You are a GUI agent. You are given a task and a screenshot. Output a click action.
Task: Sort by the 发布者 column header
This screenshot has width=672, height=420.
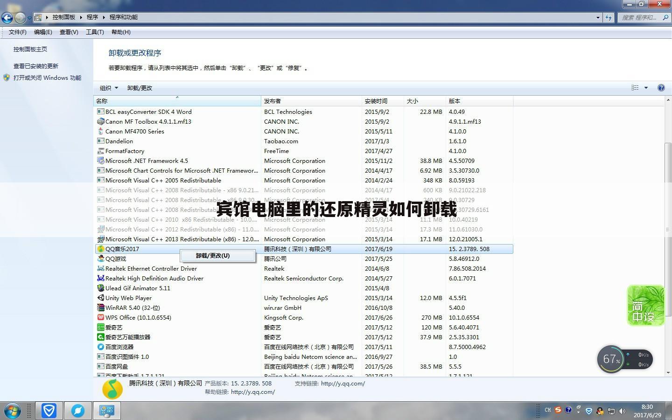point(312,101)
